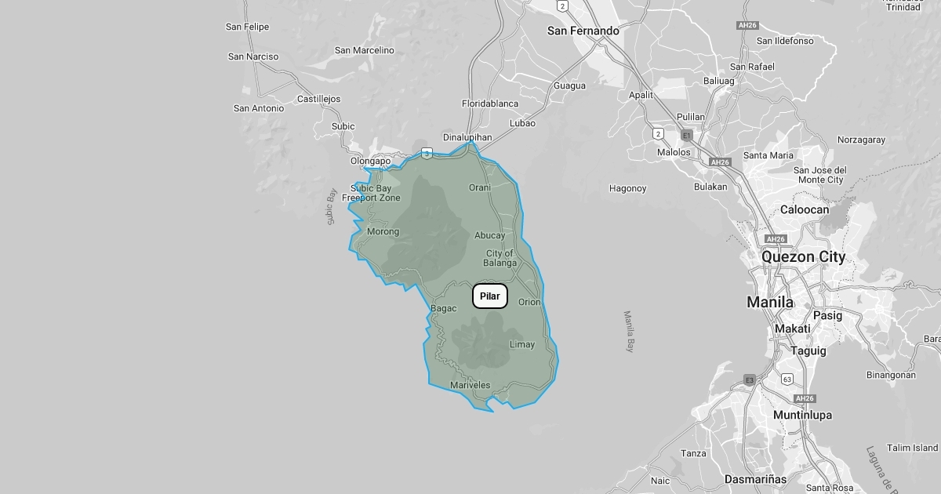941x494 pixels.
Task: Click the Pilar location label marker
Action: pos(490,296)
